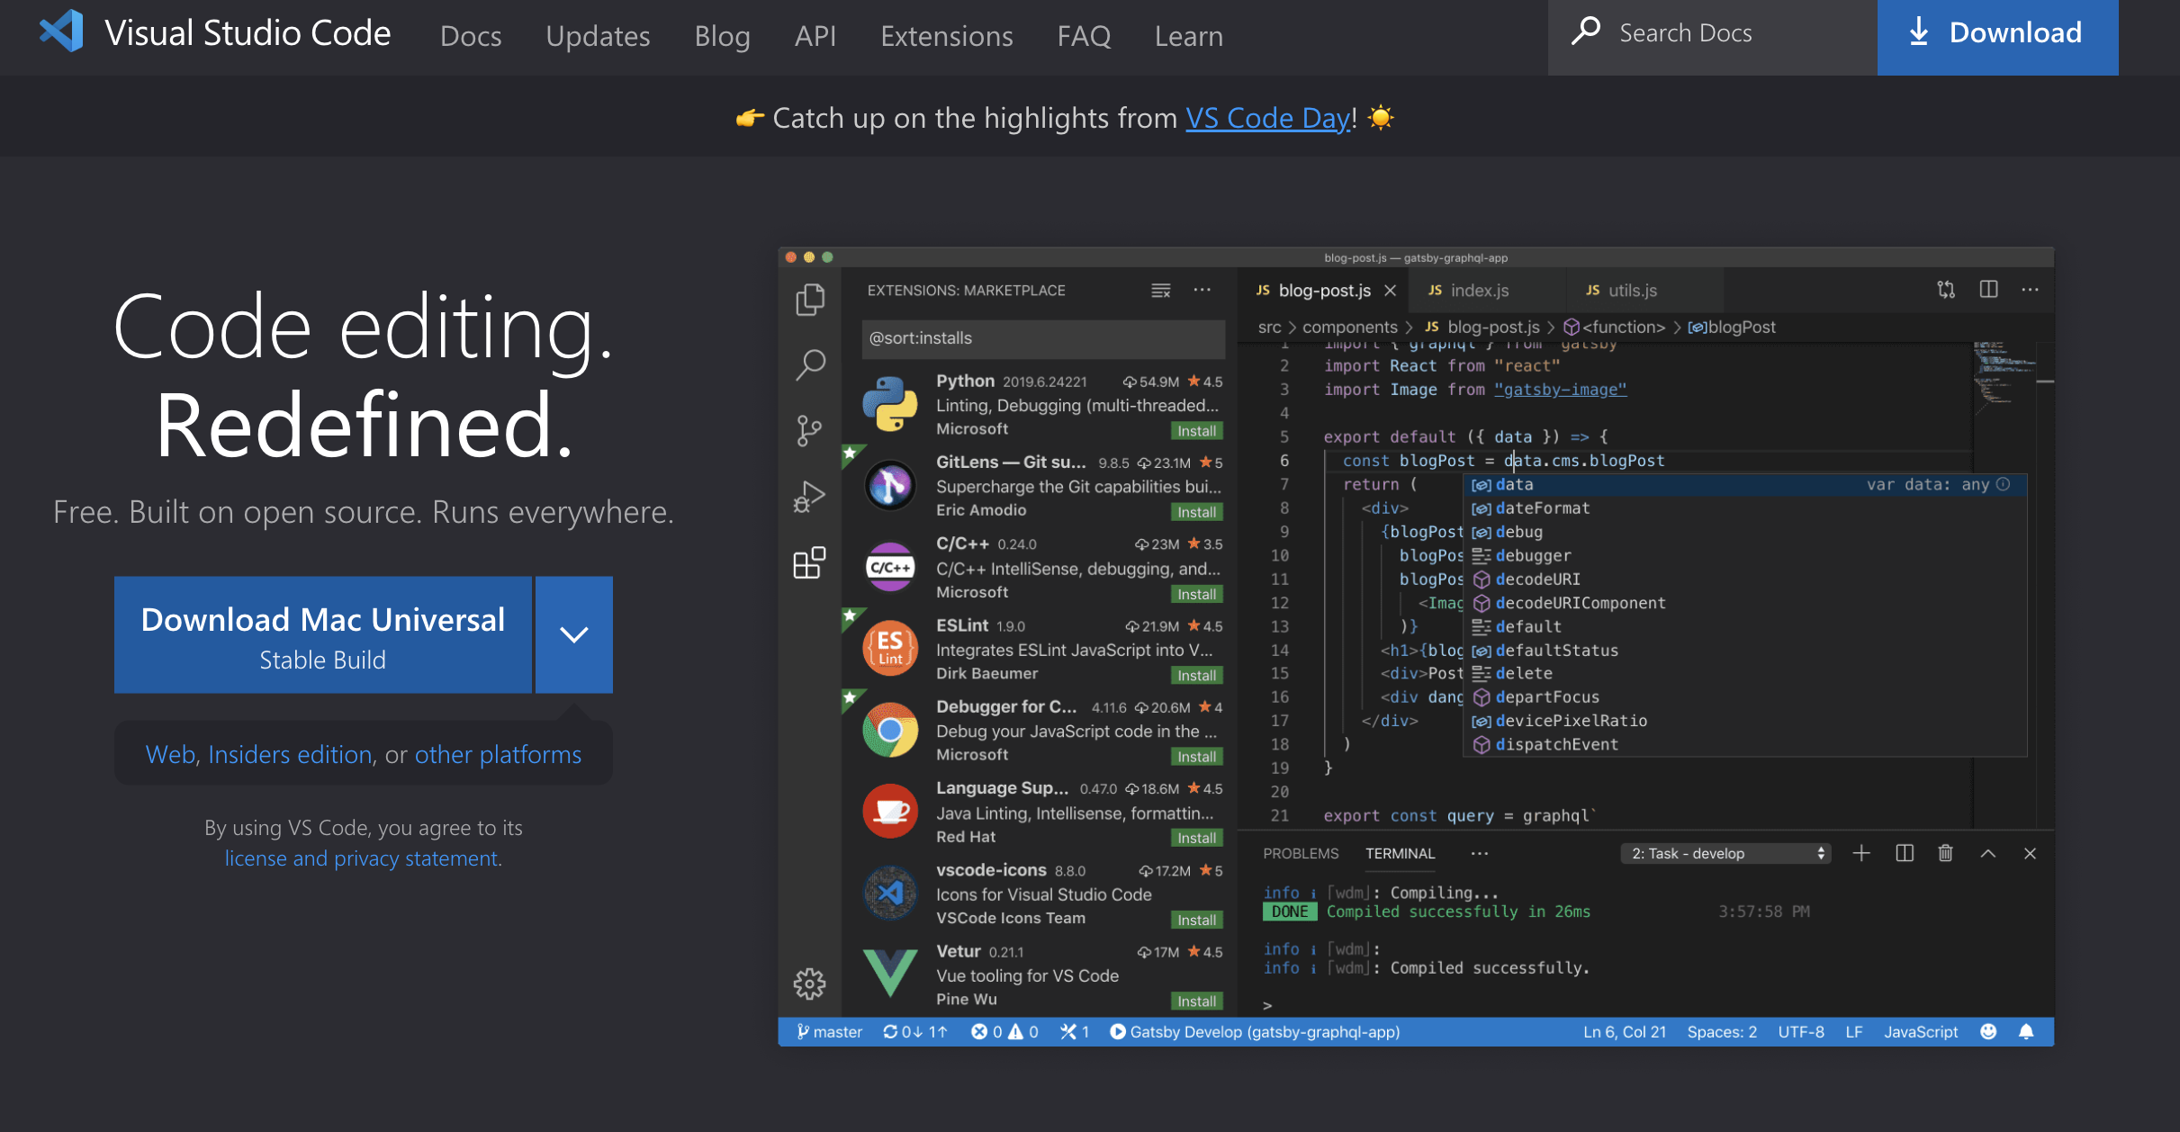Click the C/C++ extension icon
This screenshot has width=2180, height=1132.
(x=890, y=568)
